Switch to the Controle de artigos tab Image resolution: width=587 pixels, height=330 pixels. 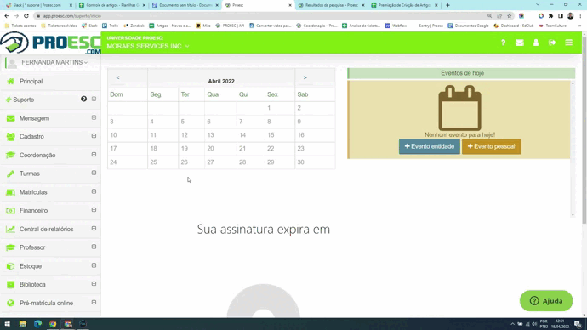tap(112, 5)
